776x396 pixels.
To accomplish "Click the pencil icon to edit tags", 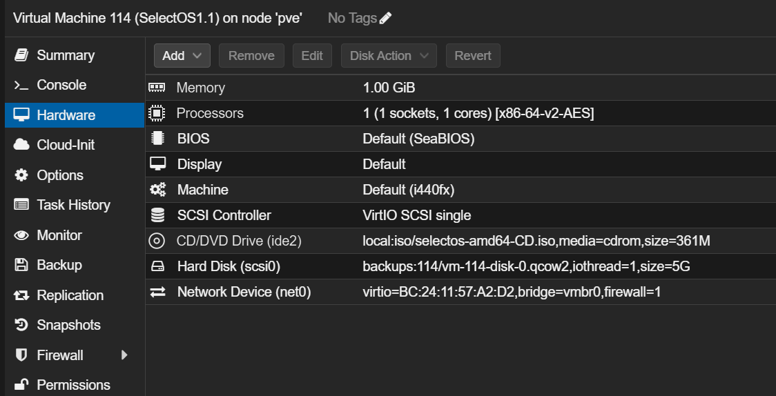I will (386, 19).
